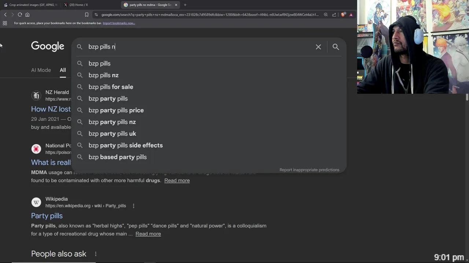The image size is (469, 263).
Task: Open the apps grid on bookmarks bar
Action: (5, 23)
